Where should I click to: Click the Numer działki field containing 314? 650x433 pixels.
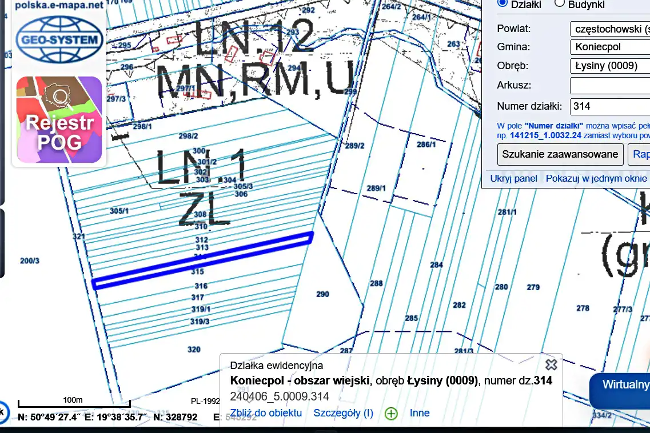point(609,106)
